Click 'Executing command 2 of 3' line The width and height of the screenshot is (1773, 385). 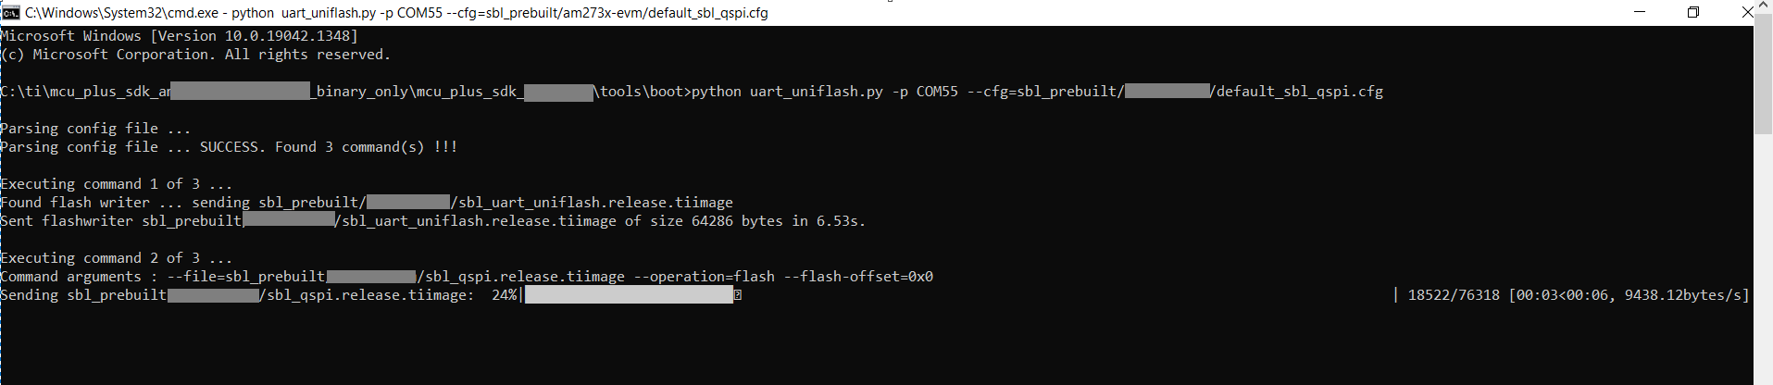tap(116, 258)
